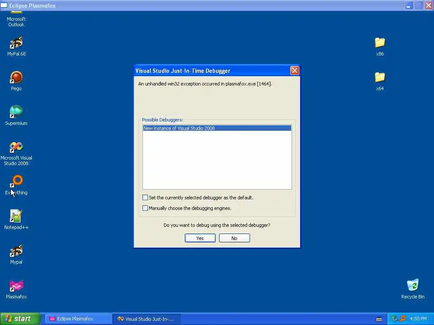434x325 pixels.
Task: Open the Notepad++ desktop shortcut
Action: (x=16, y=220)
